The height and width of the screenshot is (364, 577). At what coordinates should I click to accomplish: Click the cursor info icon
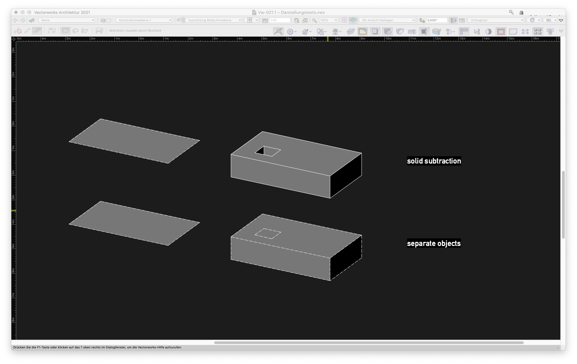tap(477, 32)
